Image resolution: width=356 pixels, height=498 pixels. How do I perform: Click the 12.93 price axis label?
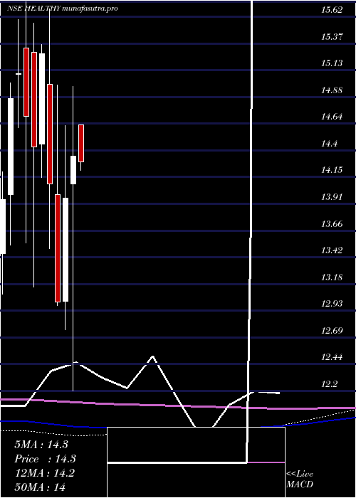click(x=332, y=304)
